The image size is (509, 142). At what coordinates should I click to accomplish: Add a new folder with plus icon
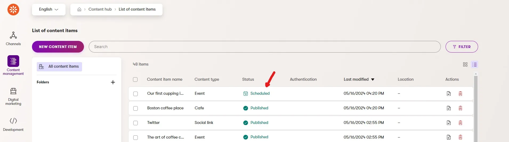point(113,82)
